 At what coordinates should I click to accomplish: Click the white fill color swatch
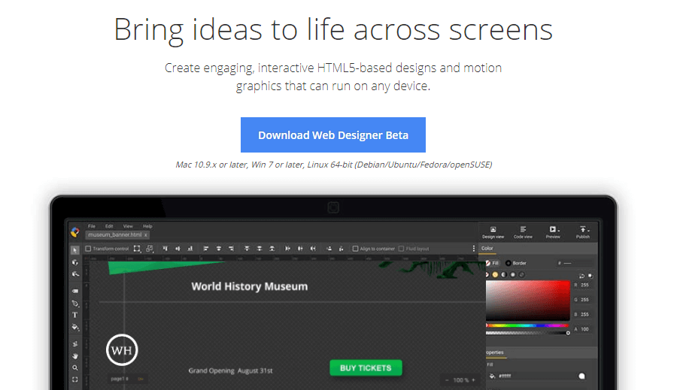pyautogui.click(x=581, y=376)
